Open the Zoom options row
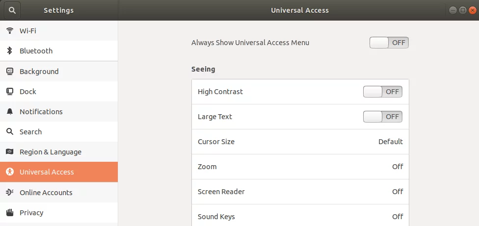 pos(300,167)
